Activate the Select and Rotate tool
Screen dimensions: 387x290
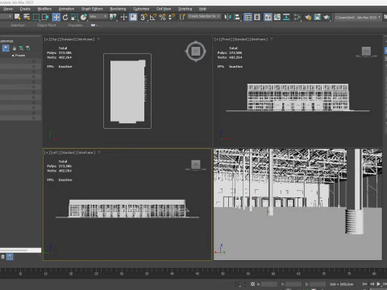(65, 17)
